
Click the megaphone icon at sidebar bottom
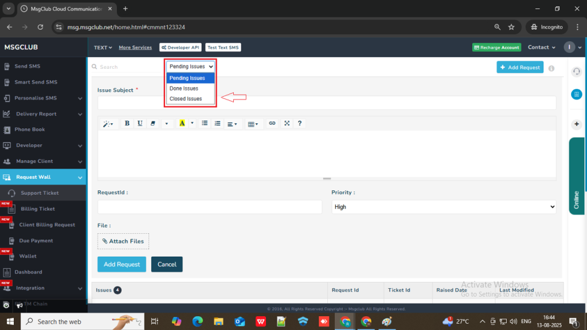coord(20,306)
